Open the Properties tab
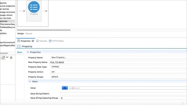The image size is (187, 105). pyautogui.click(x=25, y=41)
